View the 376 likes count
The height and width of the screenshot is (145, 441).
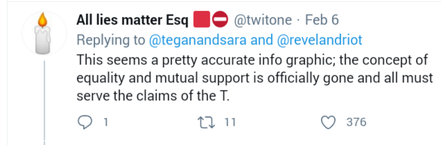click(356, 122)
